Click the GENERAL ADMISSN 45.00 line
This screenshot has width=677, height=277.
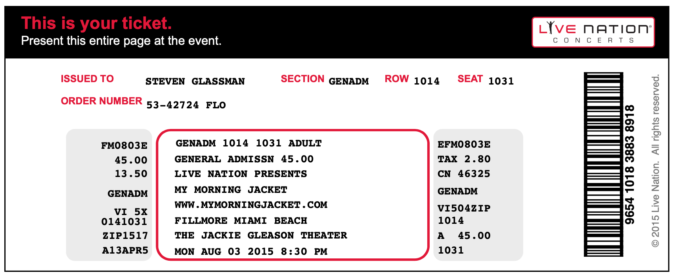coord(244,159)
